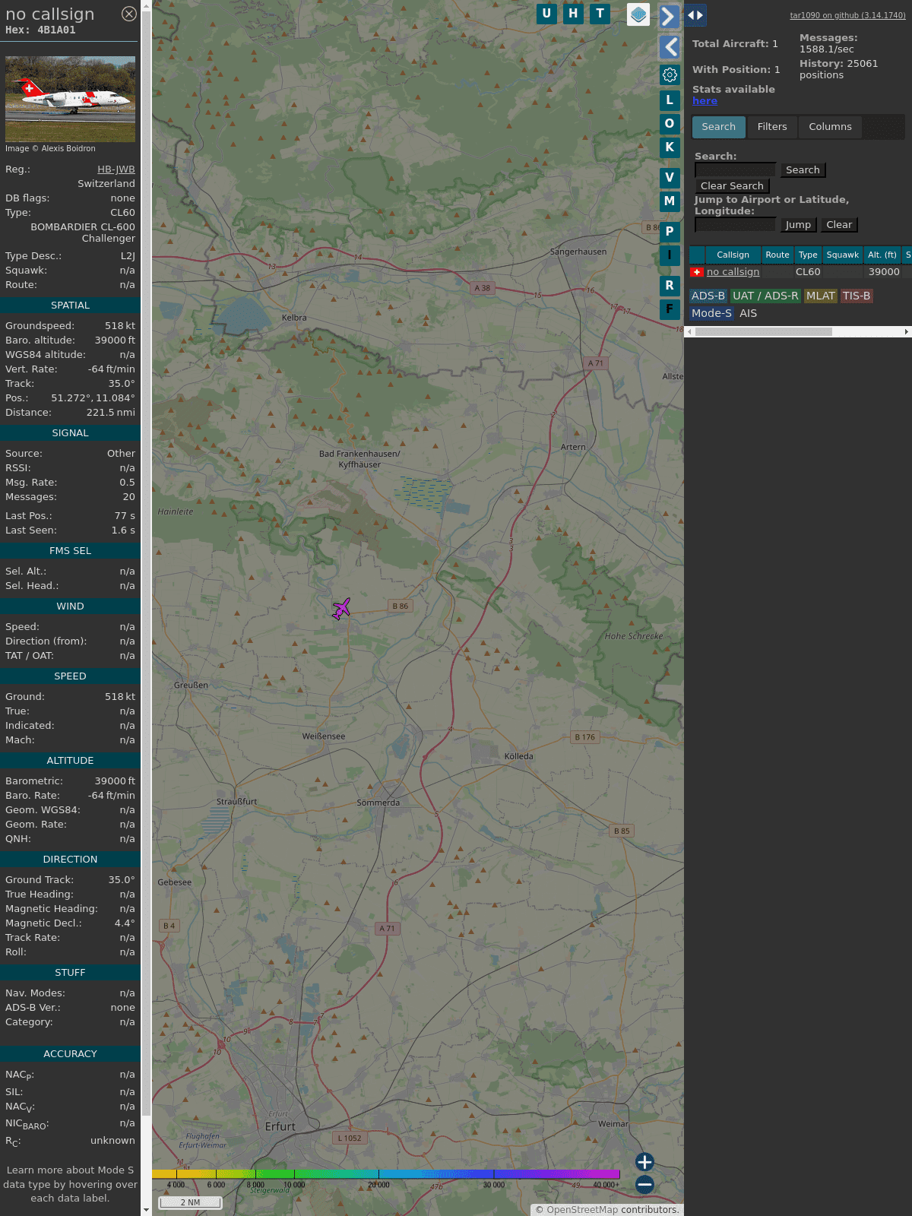Toggle the H map button
Viewport: 912px width, 1216px height.
click(573, 14)
